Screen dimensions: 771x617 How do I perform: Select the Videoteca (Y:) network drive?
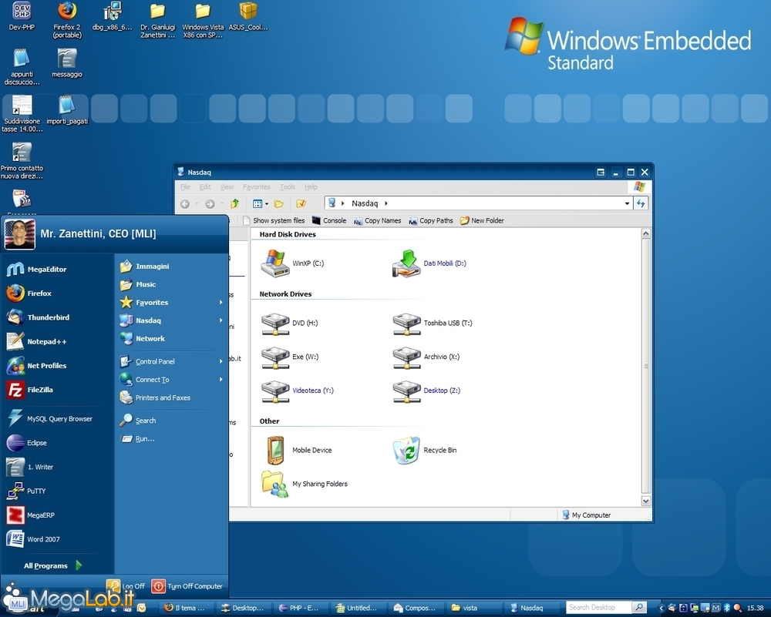pos(297,391)
